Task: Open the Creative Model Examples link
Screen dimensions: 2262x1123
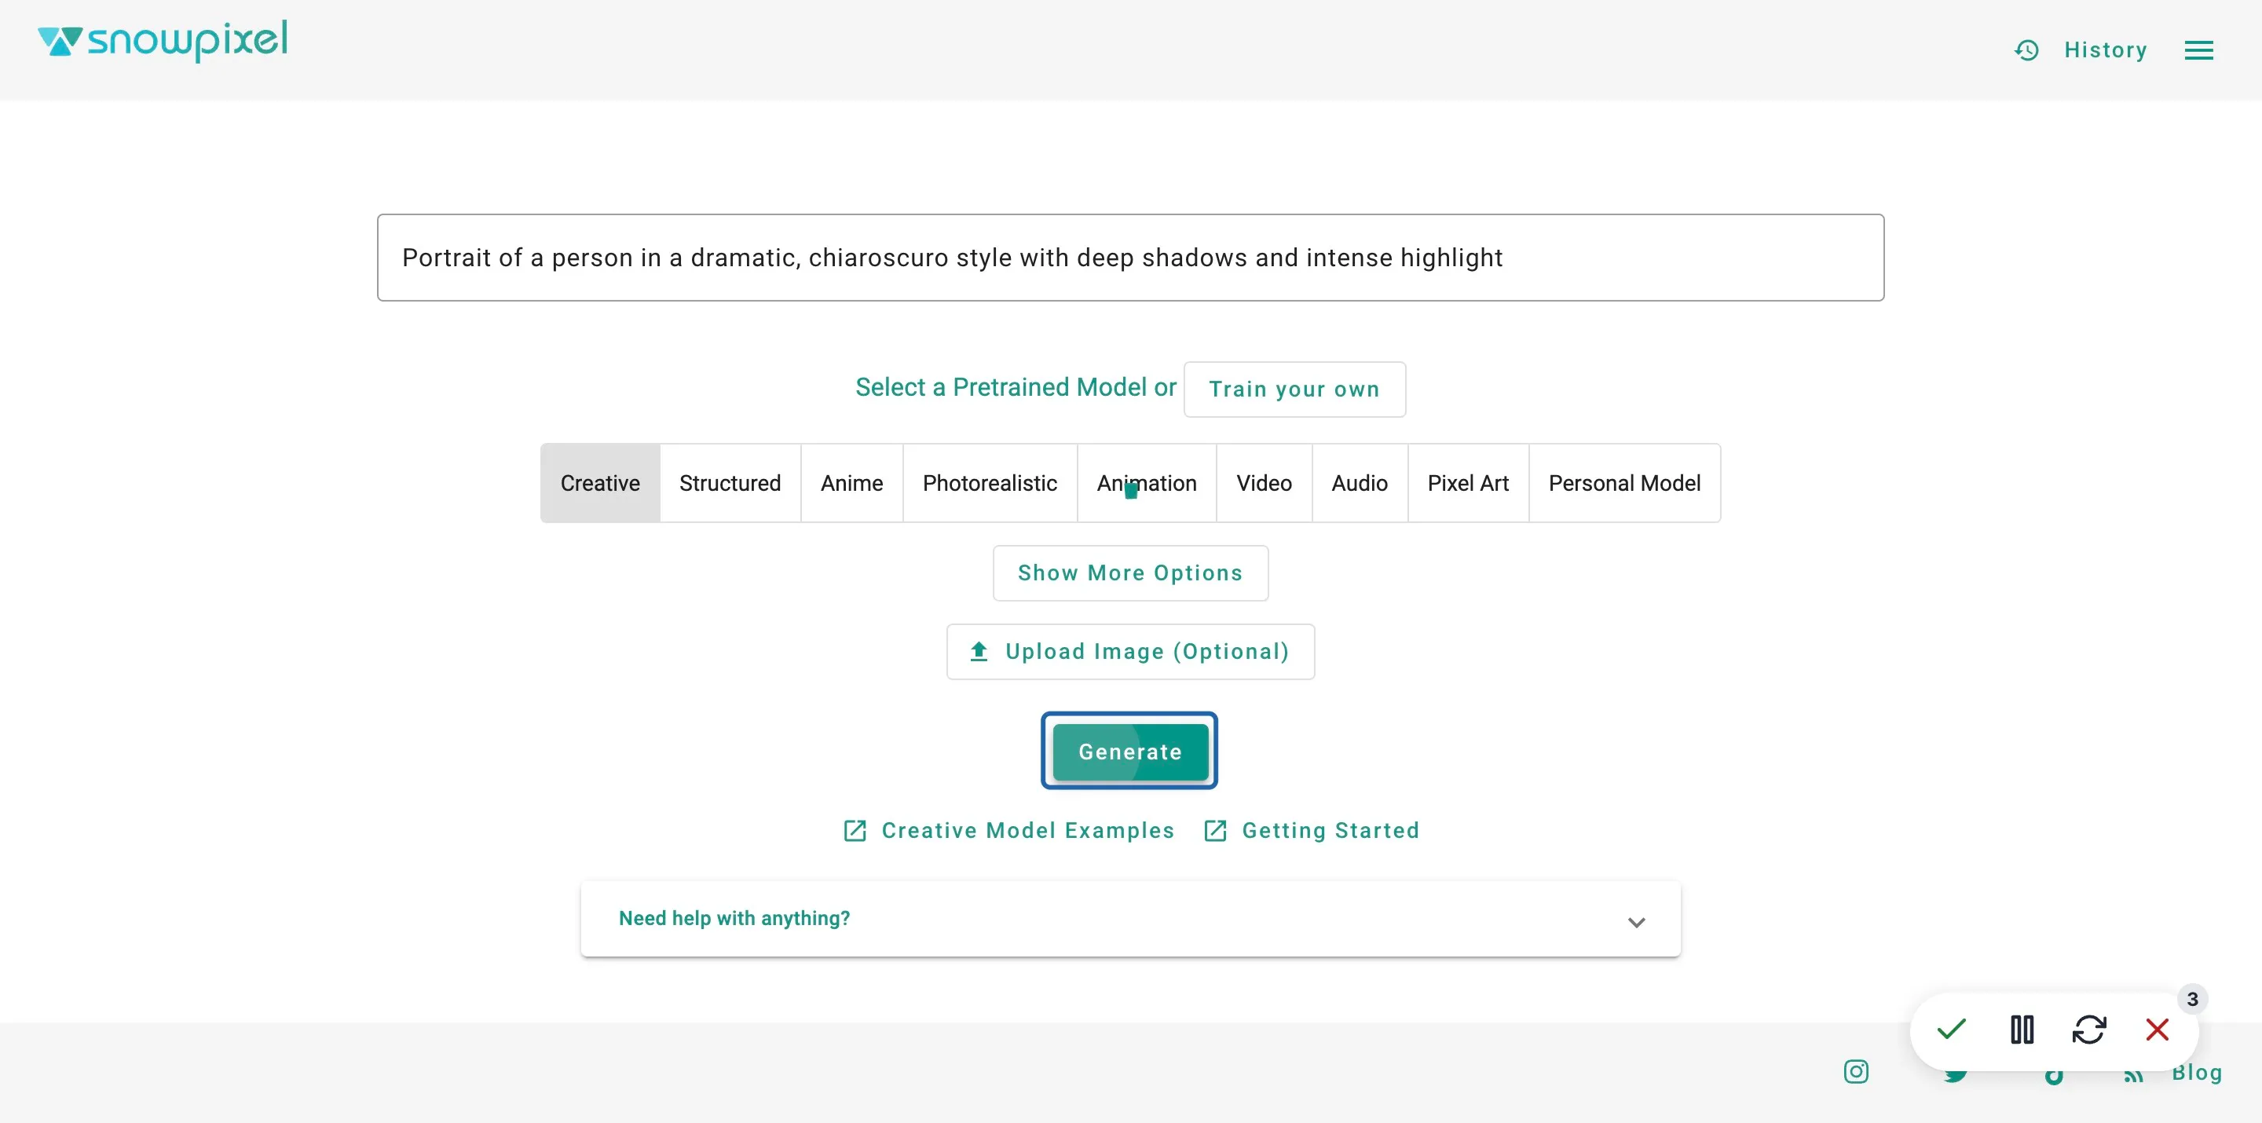Action: (x=1027, y=831)
